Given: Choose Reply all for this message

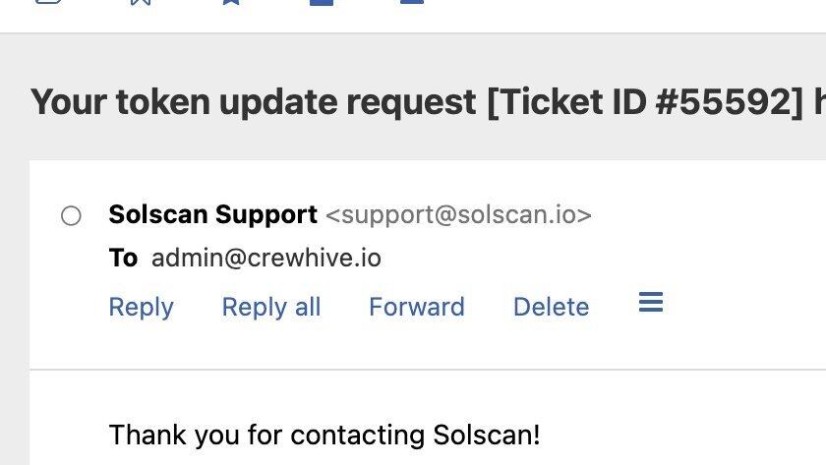Looking at the screenshot, I should tap(271, 307).
